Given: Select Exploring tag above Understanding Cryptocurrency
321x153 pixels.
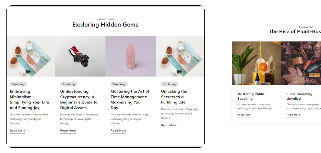Looking at the screenshot, I should (x=69, y=84).
